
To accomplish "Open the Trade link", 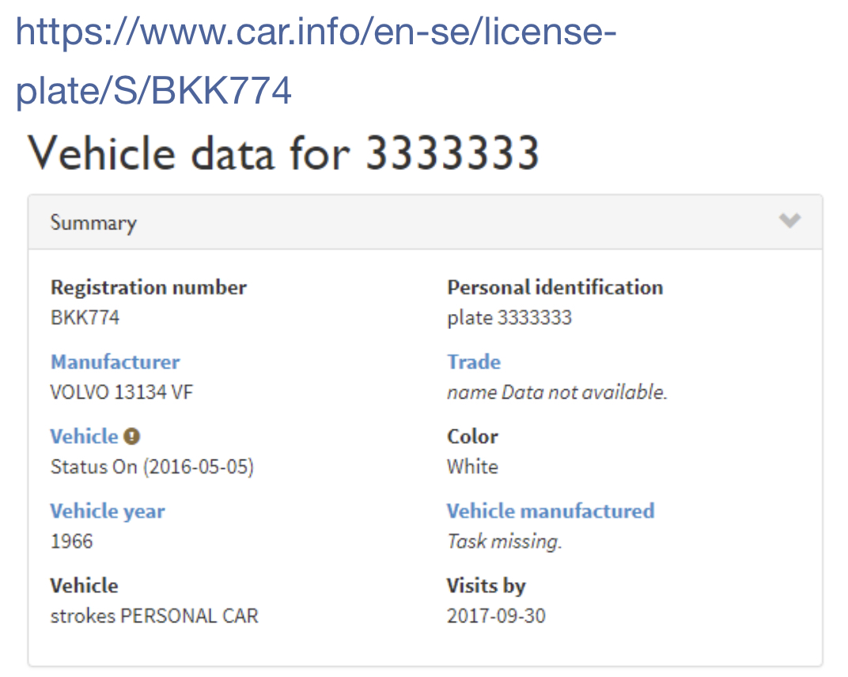I will click(474, 361).
